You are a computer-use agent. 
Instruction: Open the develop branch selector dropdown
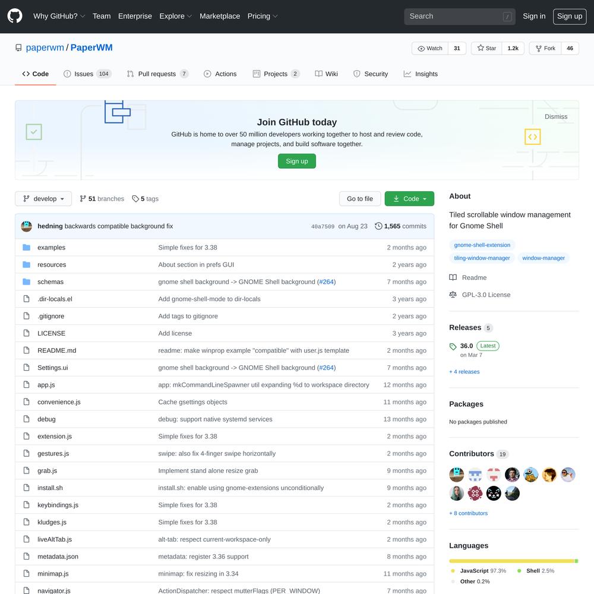point(43,198)
